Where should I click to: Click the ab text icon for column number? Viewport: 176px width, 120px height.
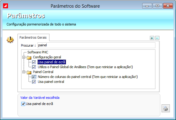(34, 77)
